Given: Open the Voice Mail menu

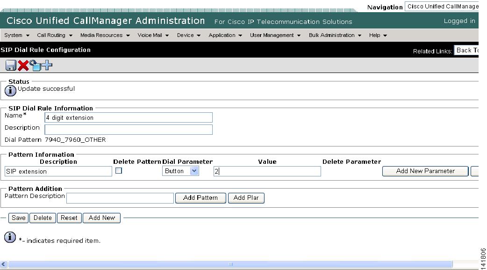Looking at the screenshot, I should tap(153, 35).
